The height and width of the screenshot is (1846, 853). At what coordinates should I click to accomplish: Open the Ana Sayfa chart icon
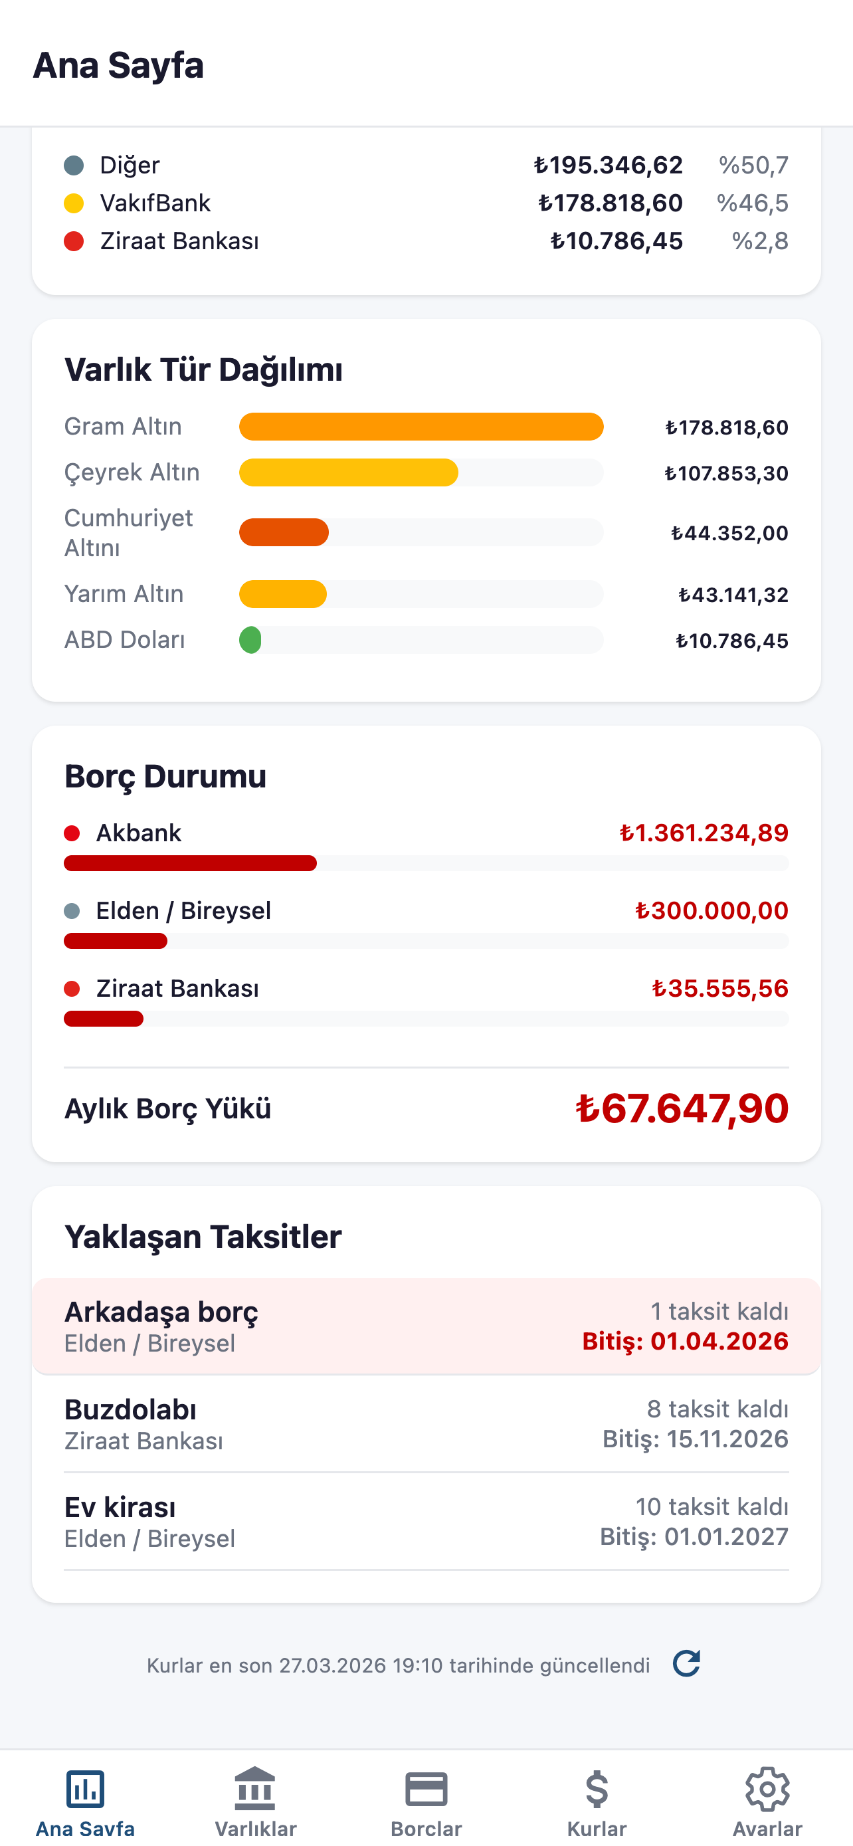click(x=85, y=1789)
